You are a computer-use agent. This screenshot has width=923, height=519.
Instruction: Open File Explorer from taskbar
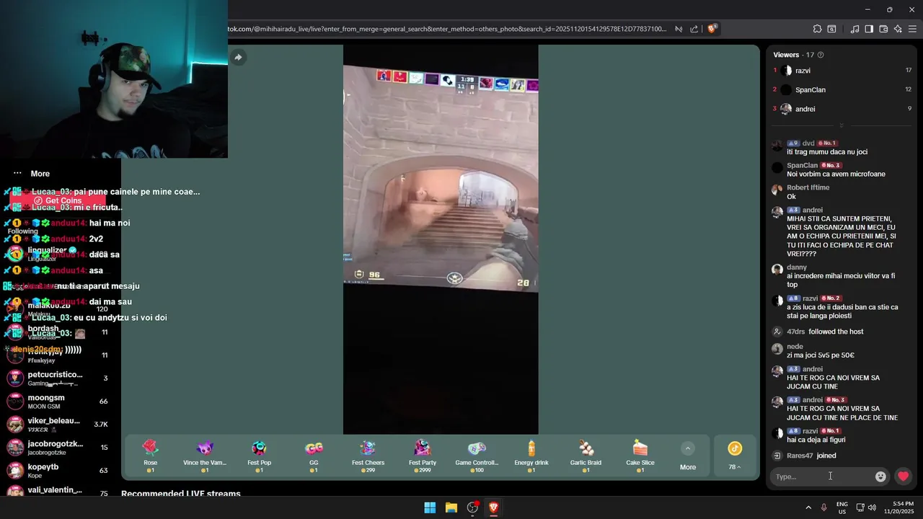coord(451,507)
